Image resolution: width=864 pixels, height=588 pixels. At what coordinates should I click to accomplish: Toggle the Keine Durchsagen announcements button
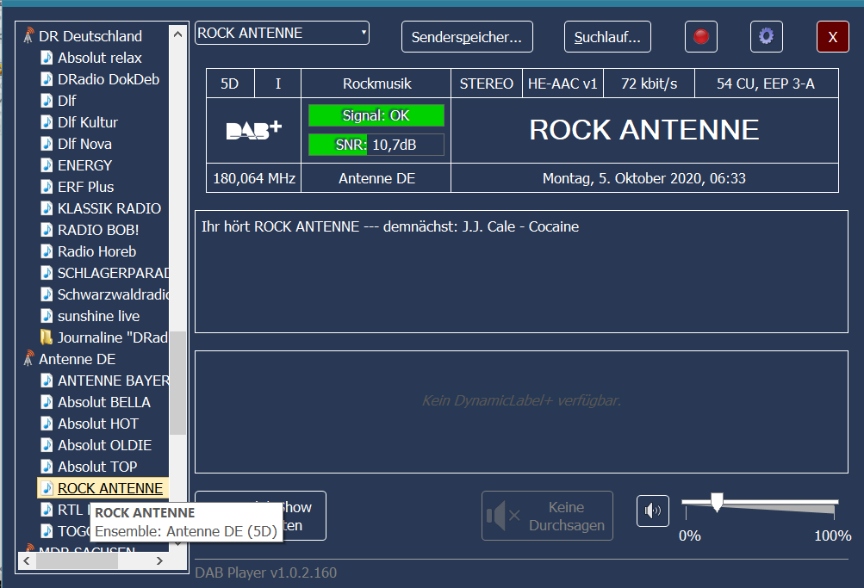(x=547, y=516)
